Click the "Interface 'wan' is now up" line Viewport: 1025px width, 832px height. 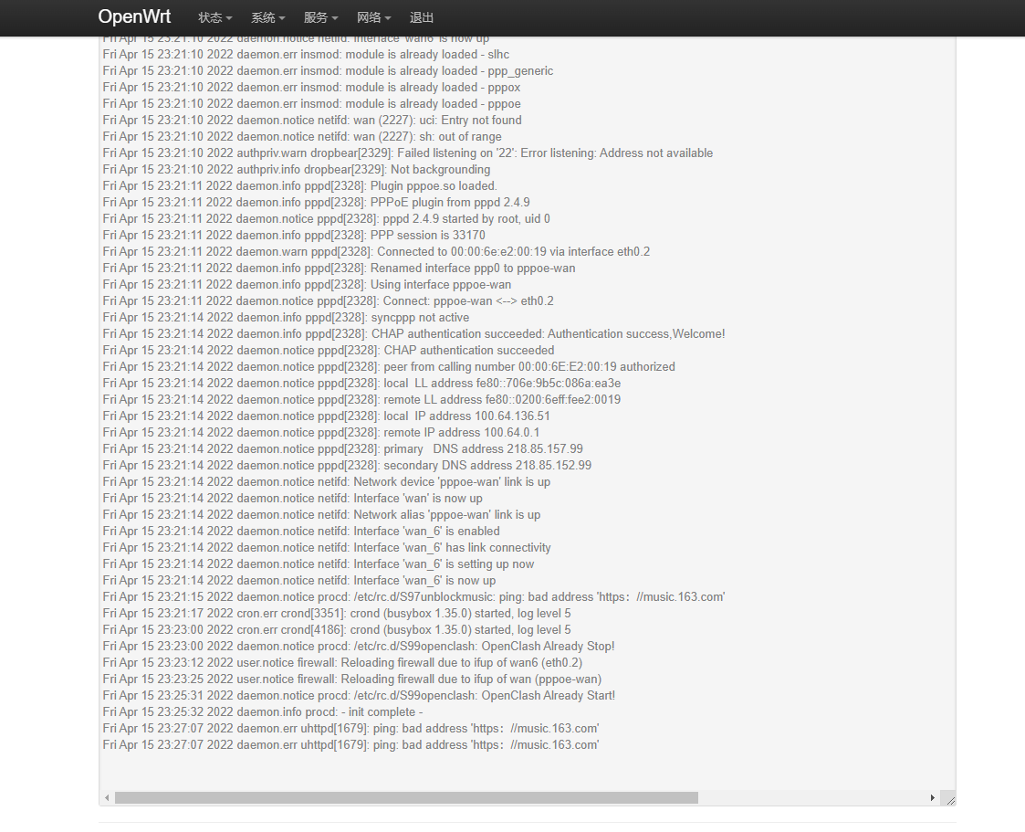[292, 498]
